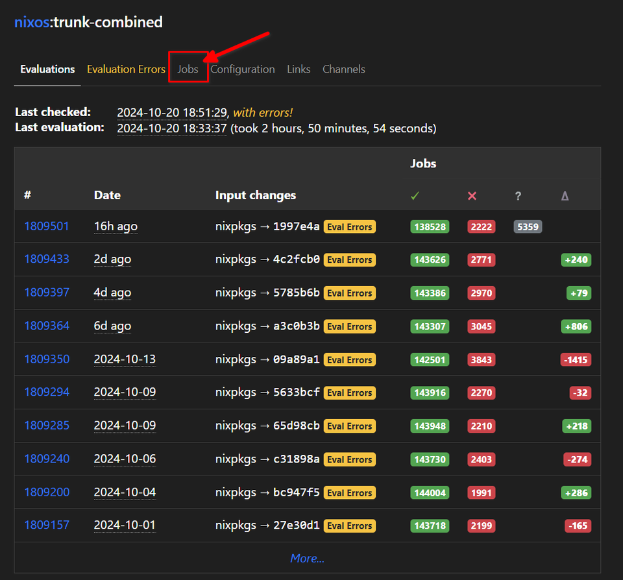The height and width of the screenshot is (580, 623).
Task: Click Eval Errors badge for 1997e4a
Action: (350, 227)
